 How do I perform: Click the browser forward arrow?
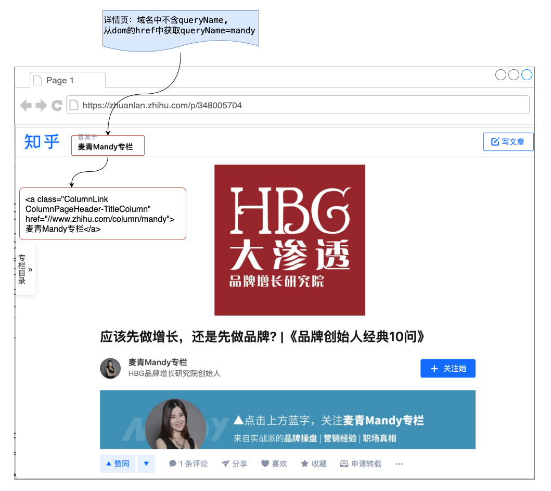[41, 106]
